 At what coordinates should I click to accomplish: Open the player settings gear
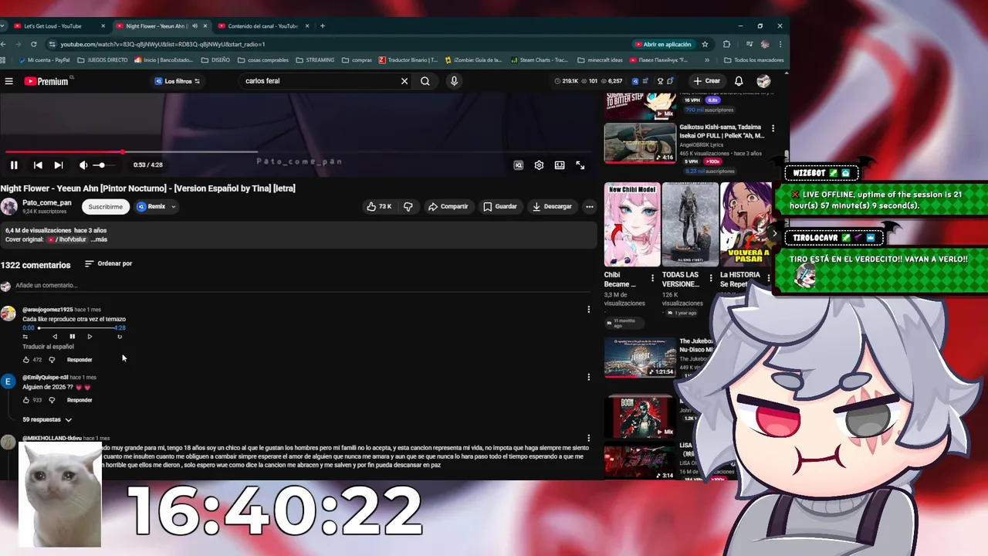click(x=539, y=164)
